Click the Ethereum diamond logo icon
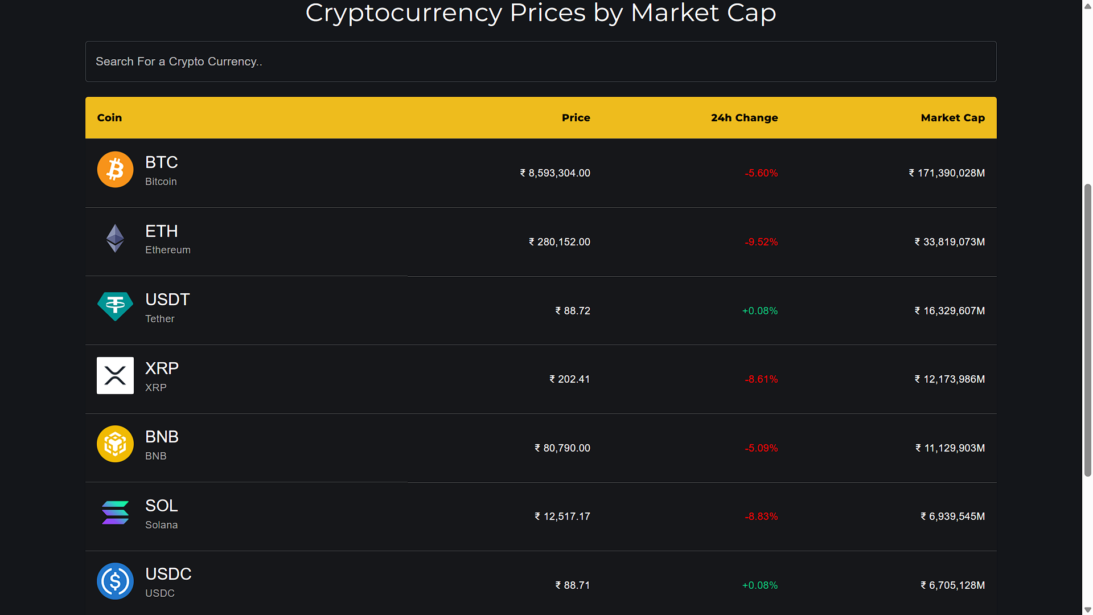Screen dimensions: 1093x615 tap(115, 238)
